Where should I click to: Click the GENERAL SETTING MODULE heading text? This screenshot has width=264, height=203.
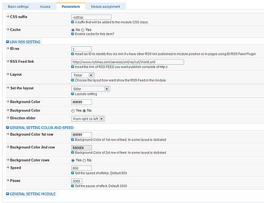33,194
